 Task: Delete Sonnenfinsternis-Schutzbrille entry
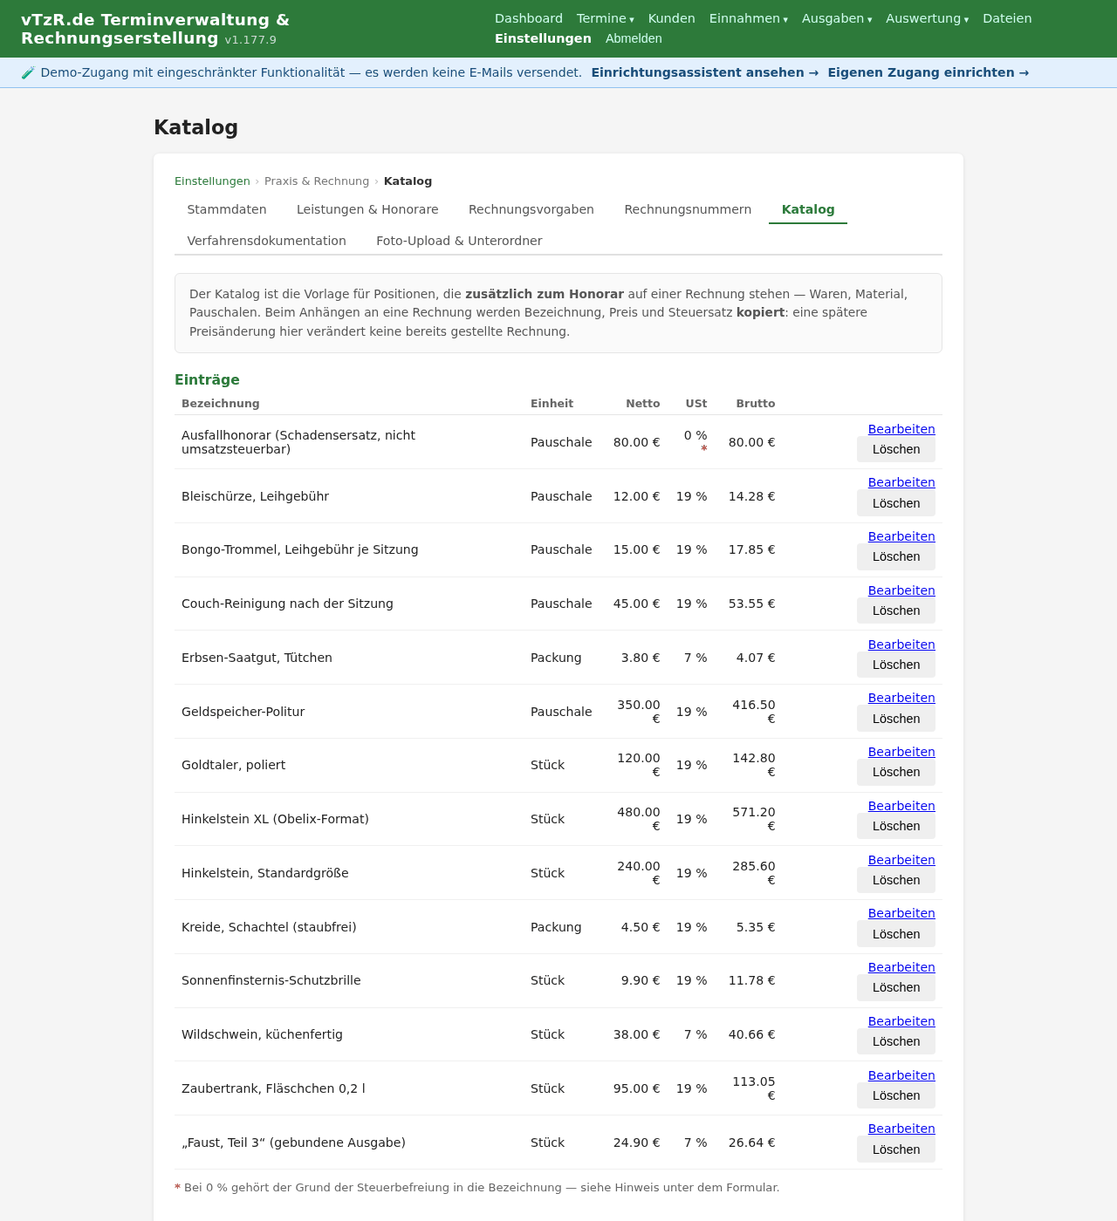[896, 987]
